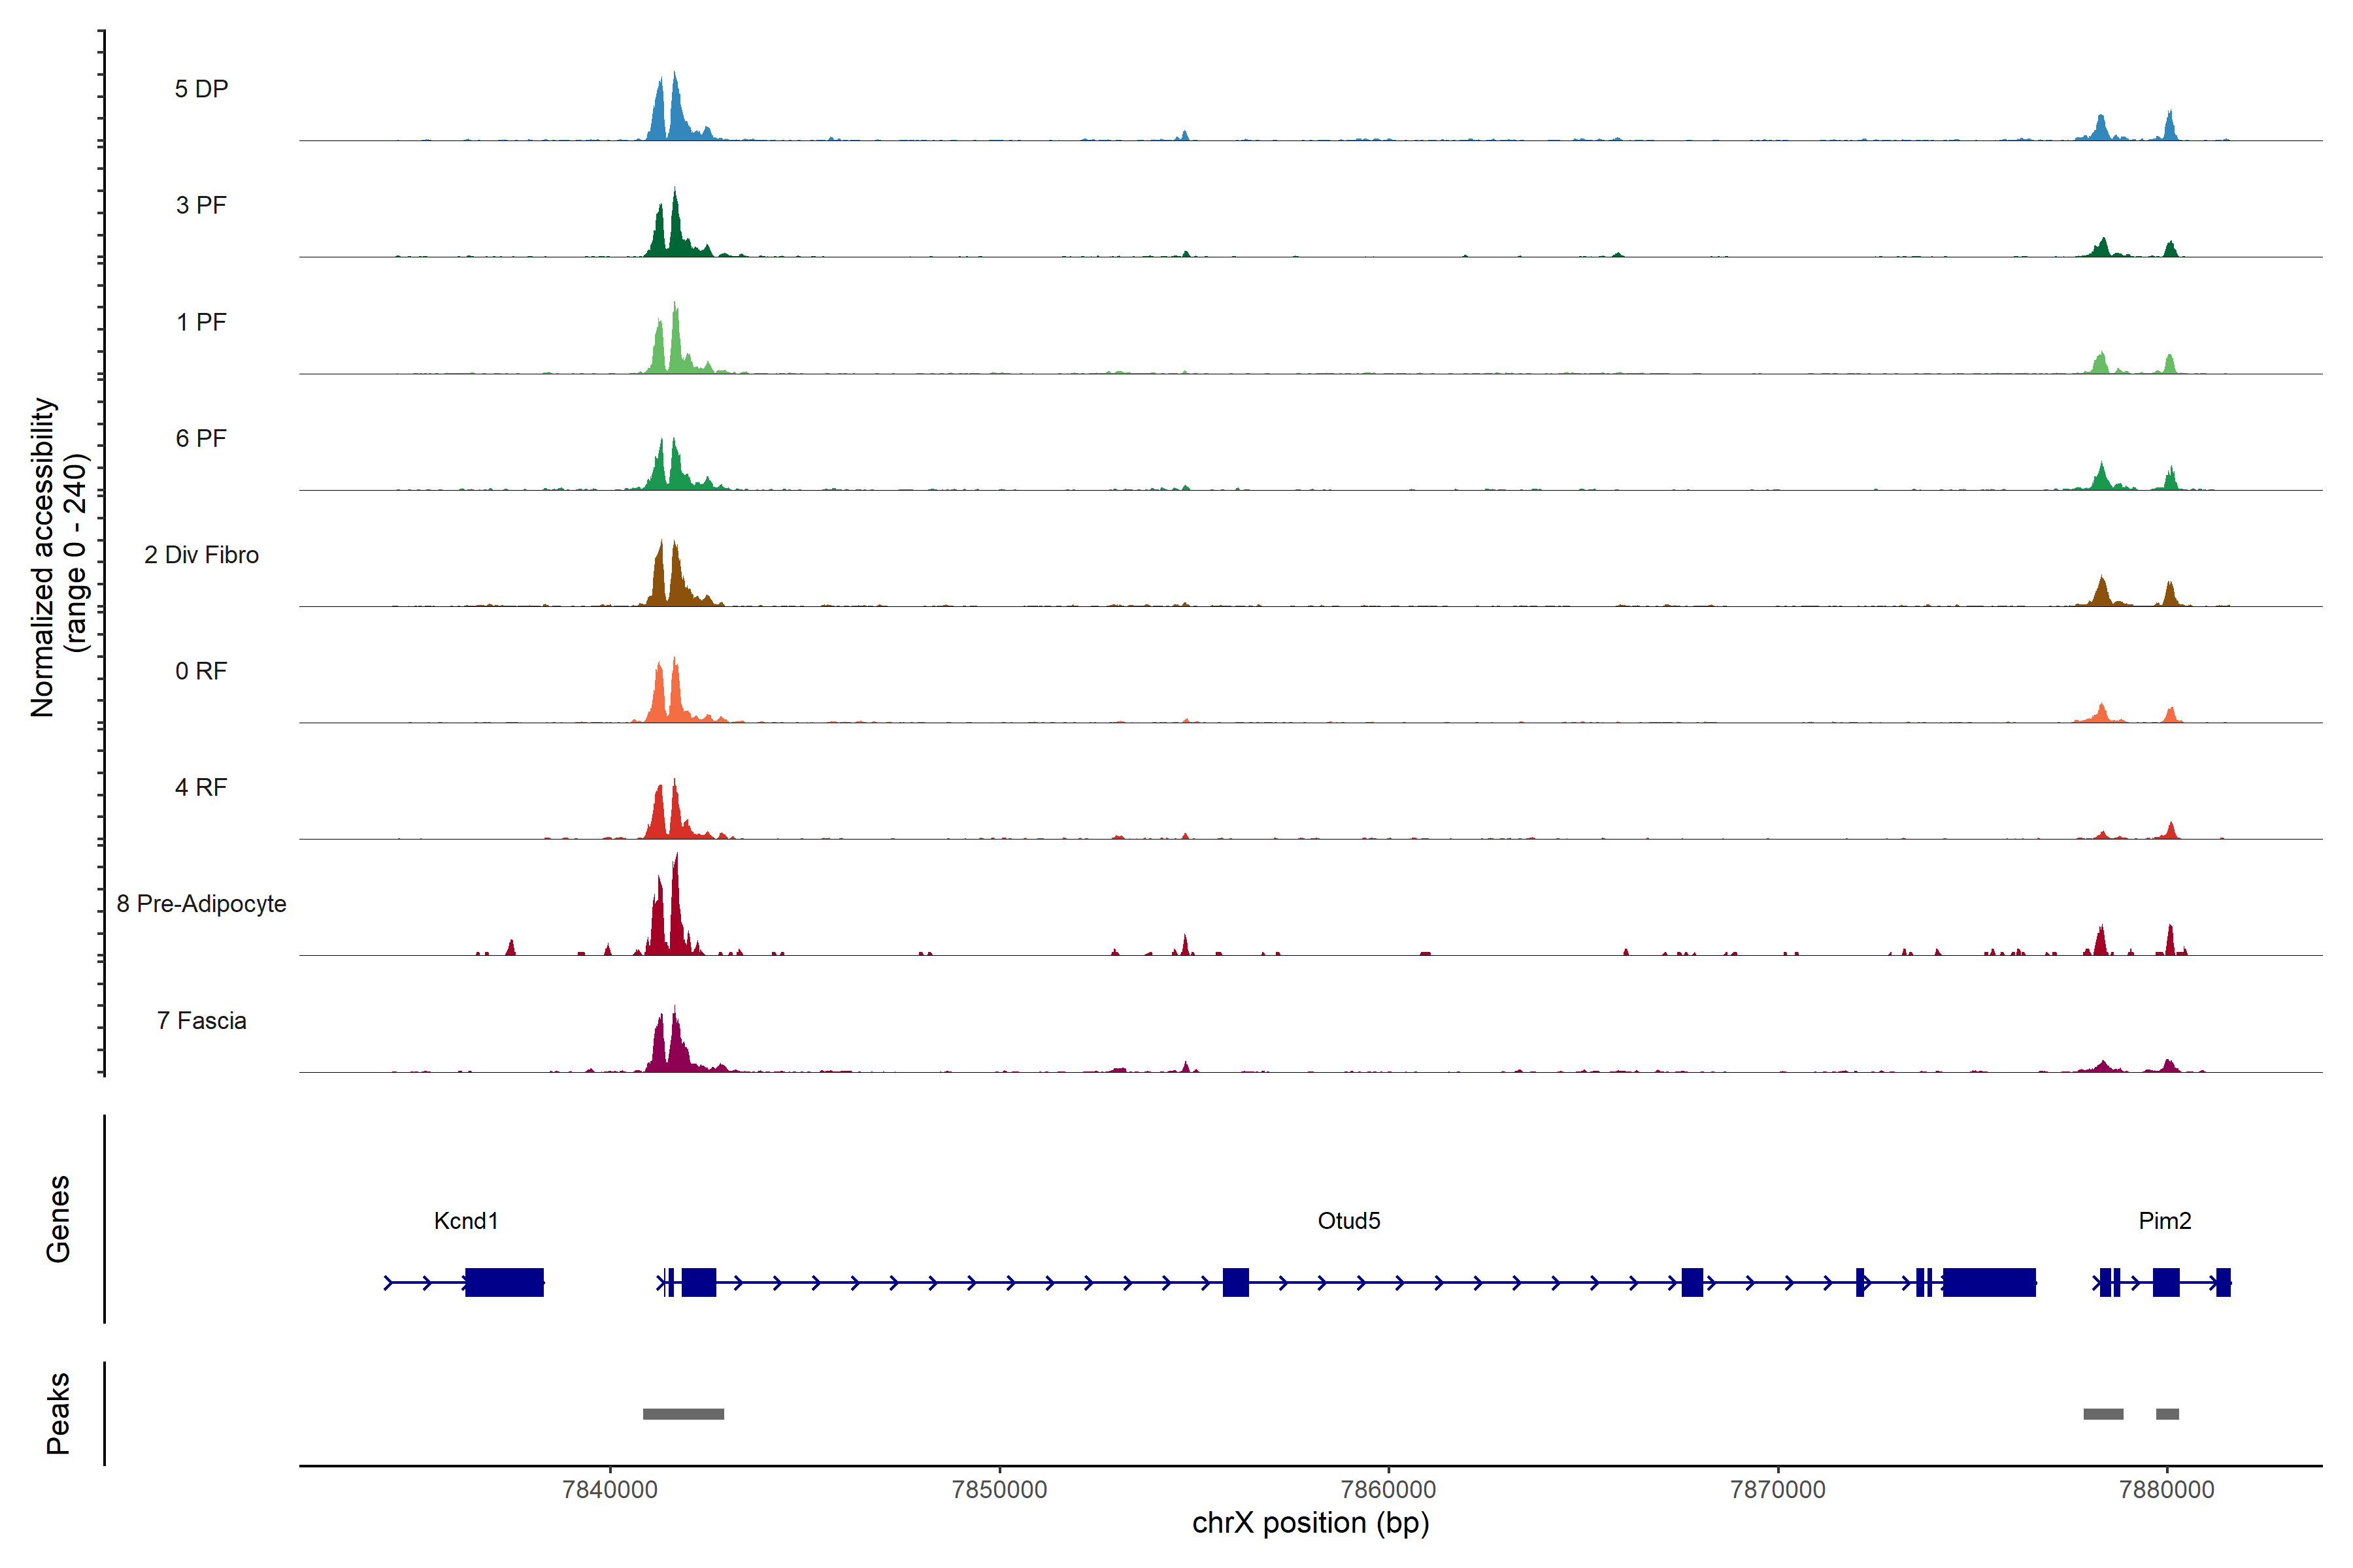Click the large Kcnd1 exon block

[504, 1282]
